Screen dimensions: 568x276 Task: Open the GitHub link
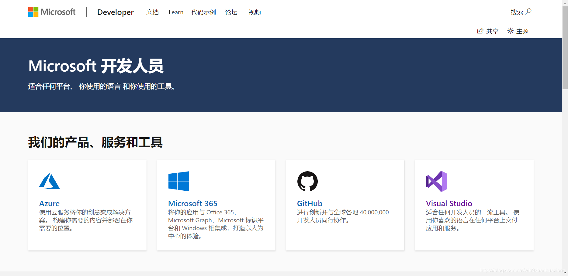click(310, 203)
